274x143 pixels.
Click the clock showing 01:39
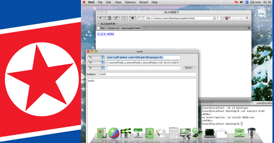pyautogui.click(x=267, y=2)
